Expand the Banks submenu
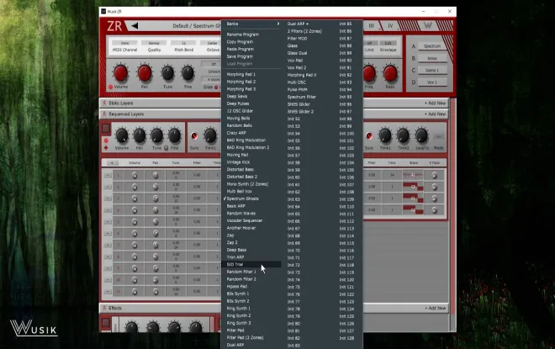The height and width of the screenshot is (349, 555). [251, 24]
